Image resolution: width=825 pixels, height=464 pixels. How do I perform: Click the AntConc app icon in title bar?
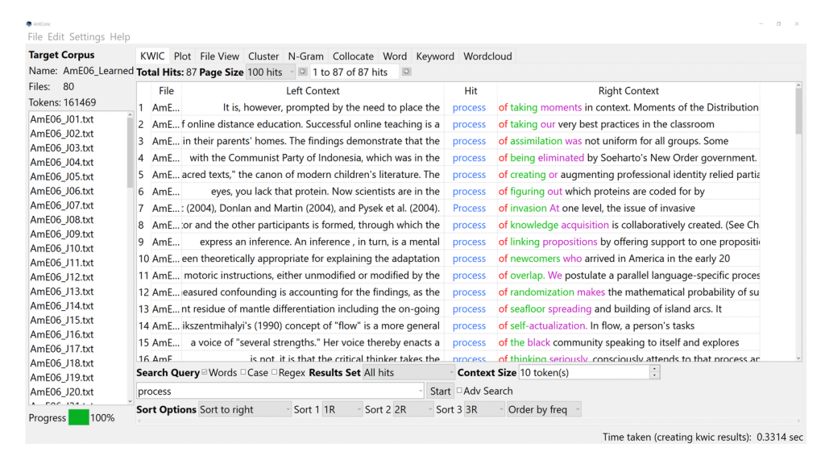click(30, 24)
